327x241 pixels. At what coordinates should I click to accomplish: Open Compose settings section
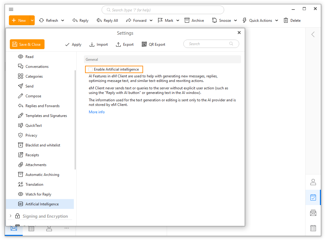coord(40,96)
